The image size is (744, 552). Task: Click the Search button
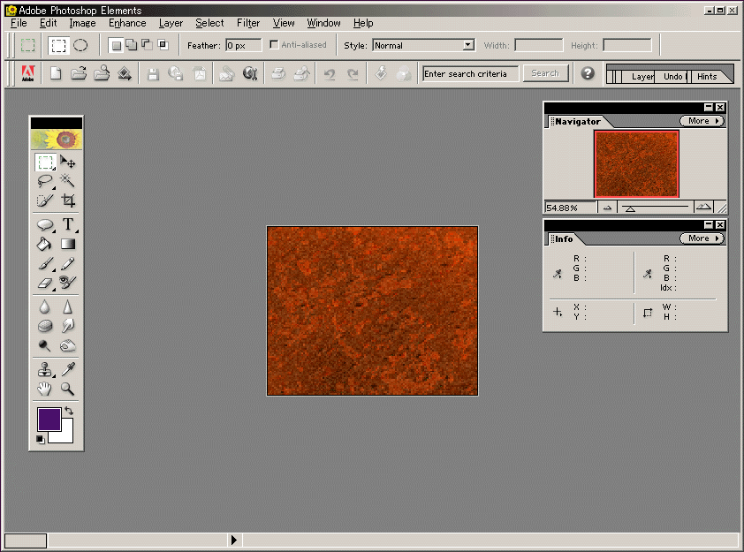click(545, 73)
